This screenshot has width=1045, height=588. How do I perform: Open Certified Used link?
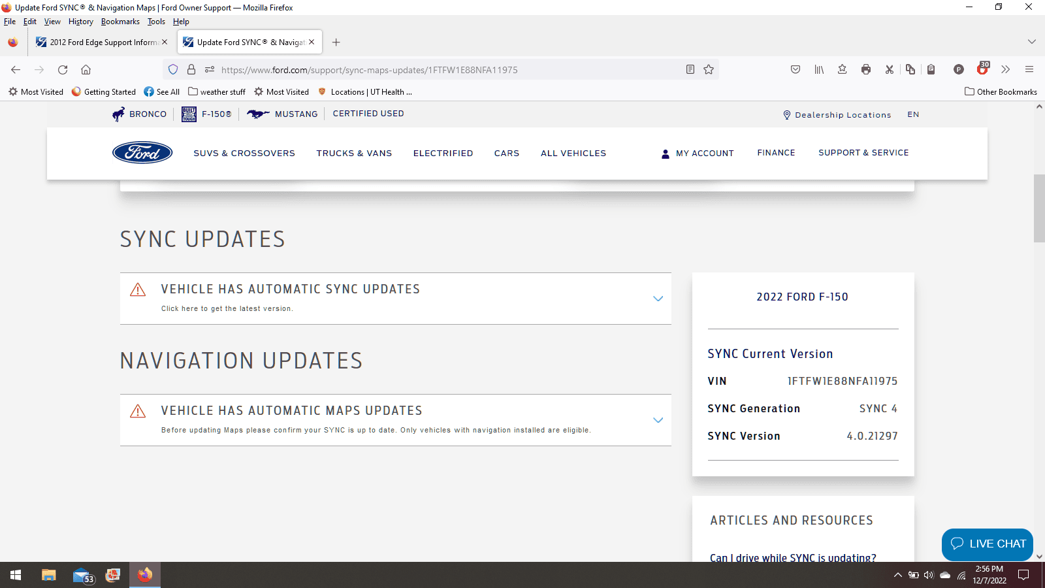click(368, 114)
